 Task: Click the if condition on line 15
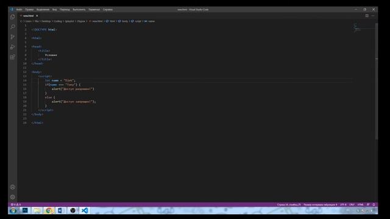tap(63, 85)
